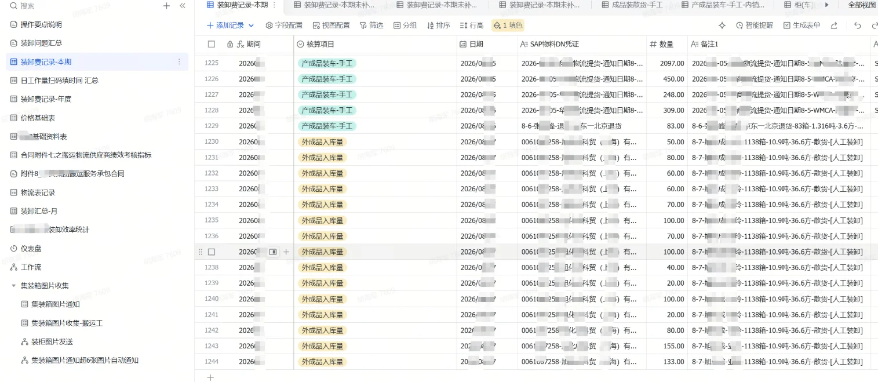Open 智能提醒 smart reminder
The image size is (878, 382).
click(755, 26)
